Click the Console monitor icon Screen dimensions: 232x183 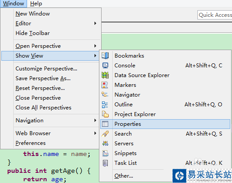click(x=105, y=66)
